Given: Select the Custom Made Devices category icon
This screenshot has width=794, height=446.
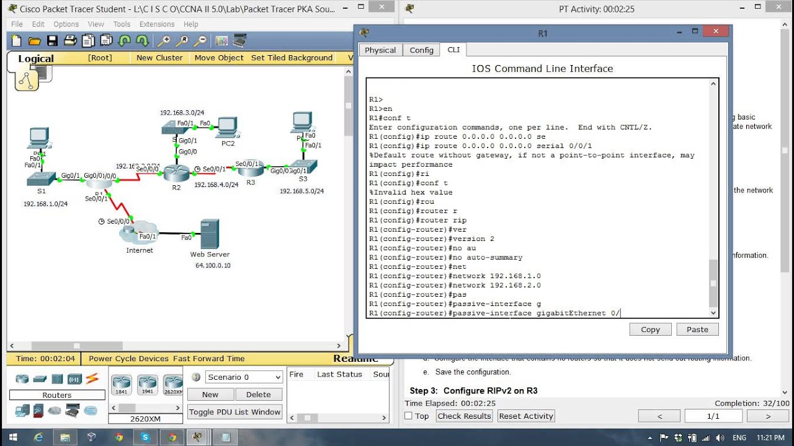Looking at the screenshot, I should click(73, 410).
